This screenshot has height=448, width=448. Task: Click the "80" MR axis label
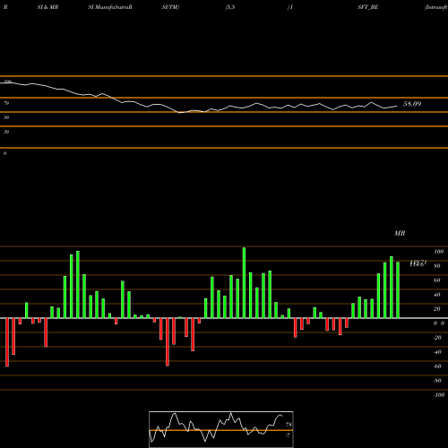pos(437,266)
